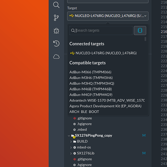Click the chip icon button beside search
Screen dimensions: 167x167
[x=140, y=30]
